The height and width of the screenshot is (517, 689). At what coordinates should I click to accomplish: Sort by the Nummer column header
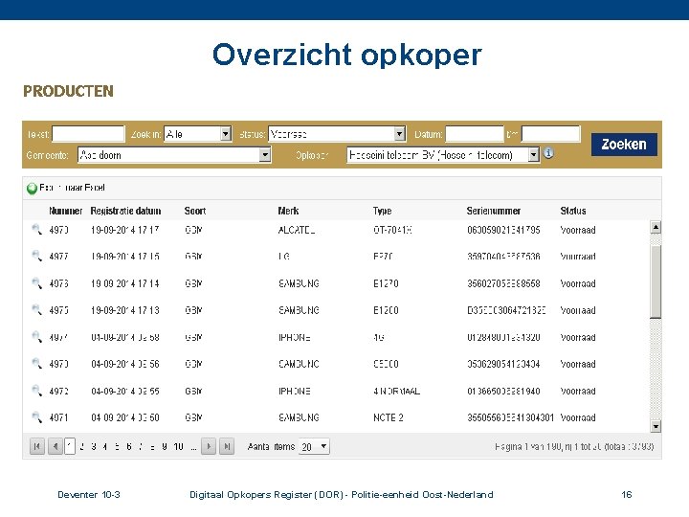65,211
